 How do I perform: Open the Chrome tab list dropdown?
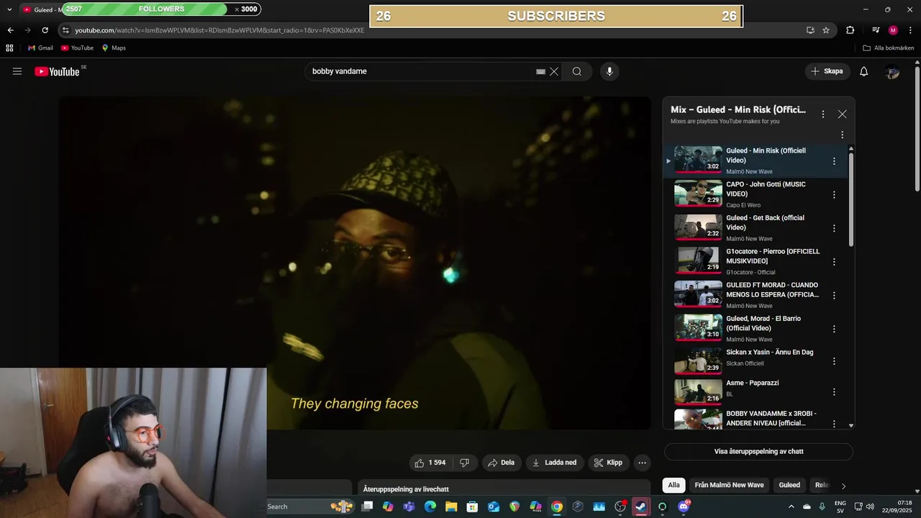pos(9,9)
